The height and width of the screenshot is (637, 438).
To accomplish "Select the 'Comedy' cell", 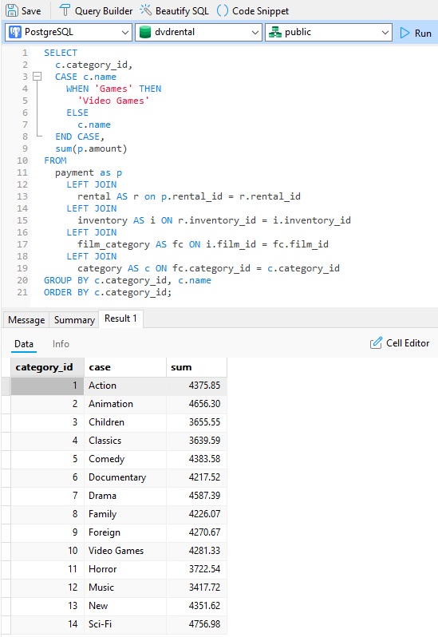I will pyautogui.click(x=125, y=459).
